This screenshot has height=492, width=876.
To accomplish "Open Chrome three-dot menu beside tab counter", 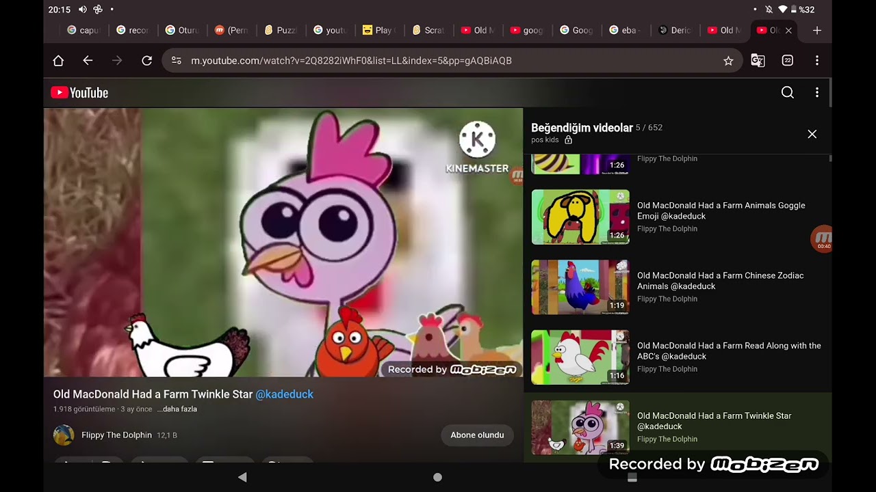I will coord(817,61).
